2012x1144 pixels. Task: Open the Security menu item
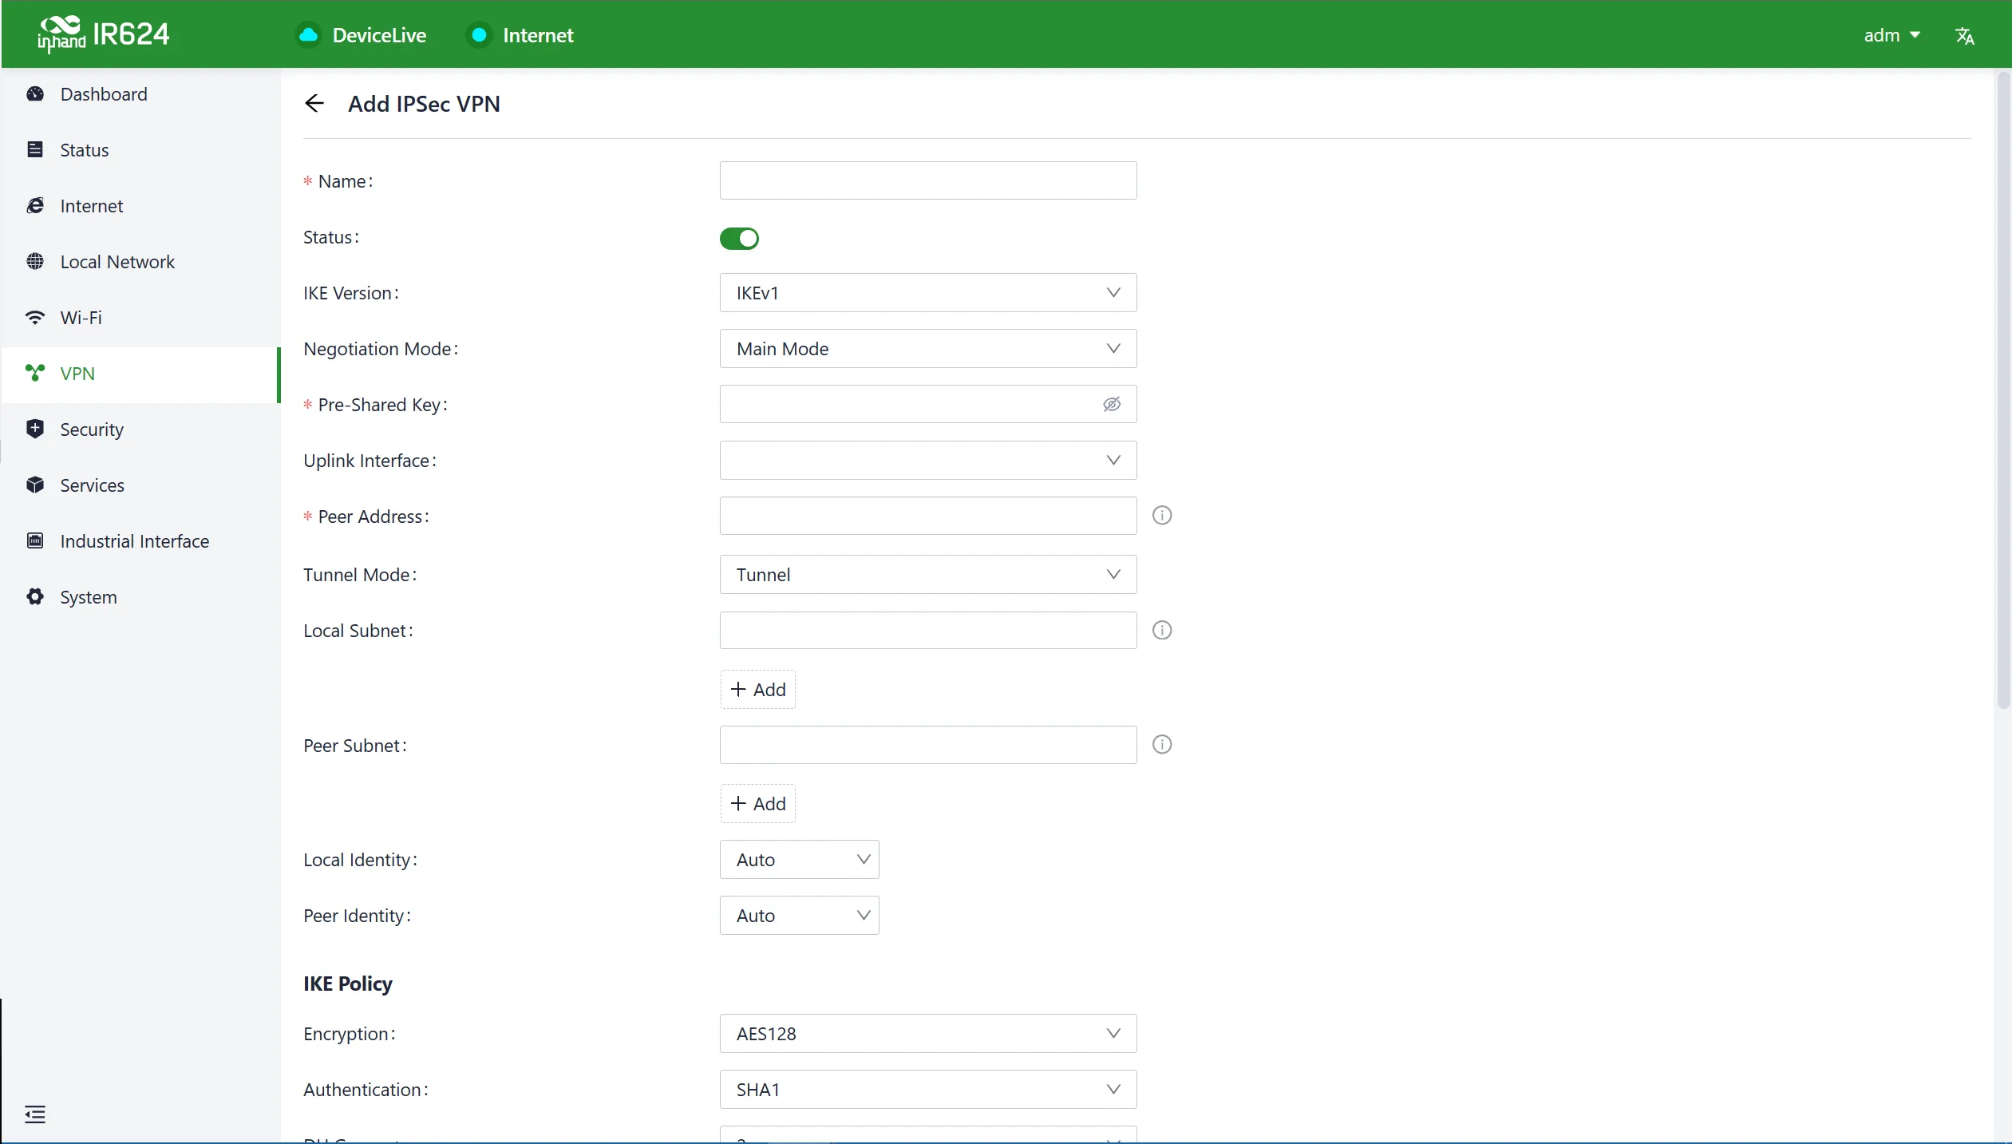[140, 429]
